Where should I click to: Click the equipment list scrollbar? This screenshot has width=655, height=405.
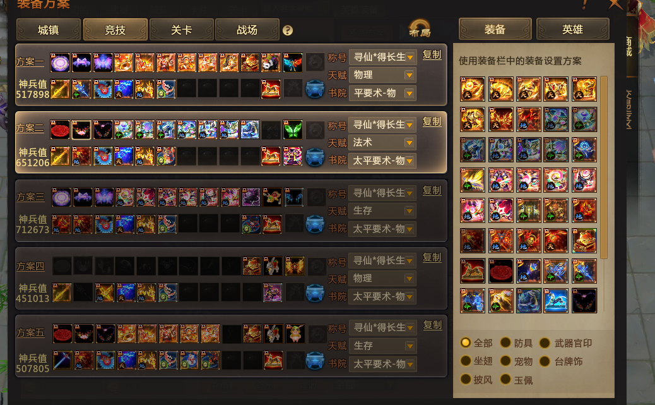(603, 167)
